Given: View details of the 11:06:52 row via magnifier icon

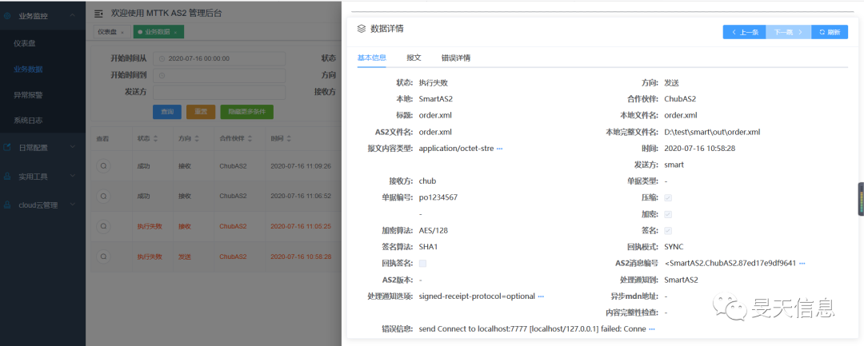Looking at the screenshot, I should click(103, 196).
